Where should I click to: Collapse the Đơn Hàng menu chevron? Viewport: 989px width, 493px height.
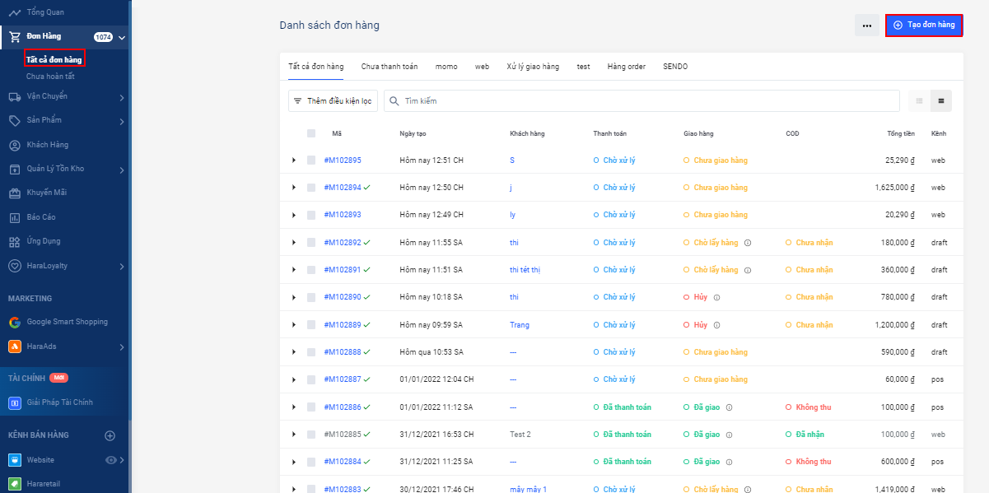pyautogui.click(x=121, y=37)
